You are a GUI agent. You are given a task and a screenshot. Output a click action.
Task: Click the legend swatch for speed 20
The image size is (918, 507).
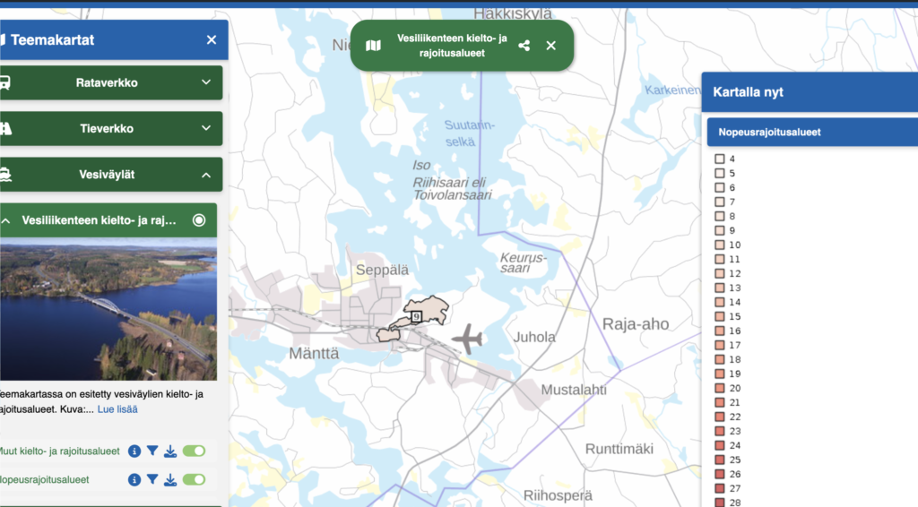[719, 389]
